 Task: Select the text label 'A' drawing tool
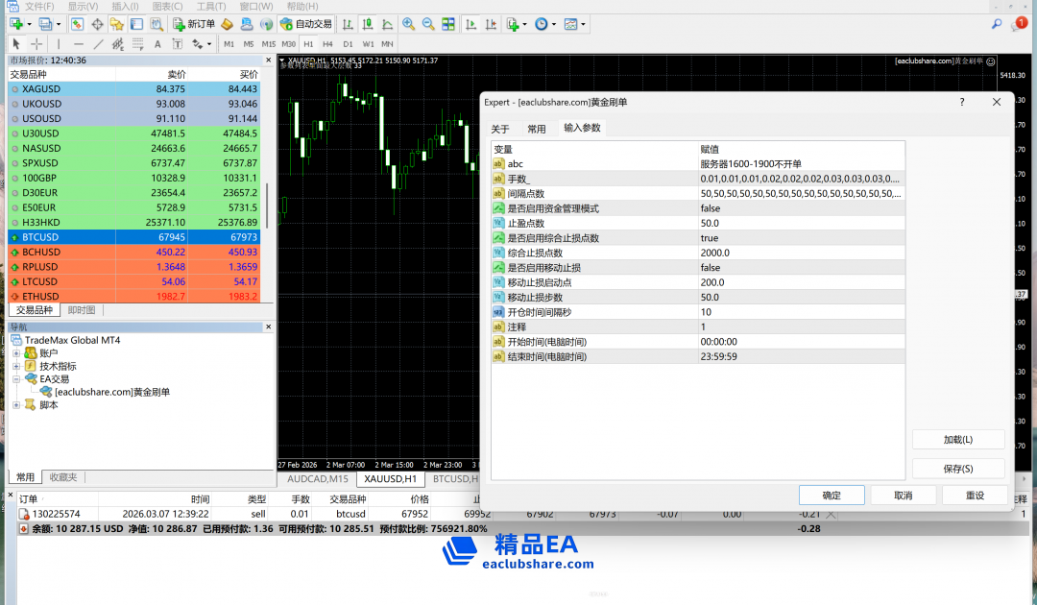pos(157,43)
